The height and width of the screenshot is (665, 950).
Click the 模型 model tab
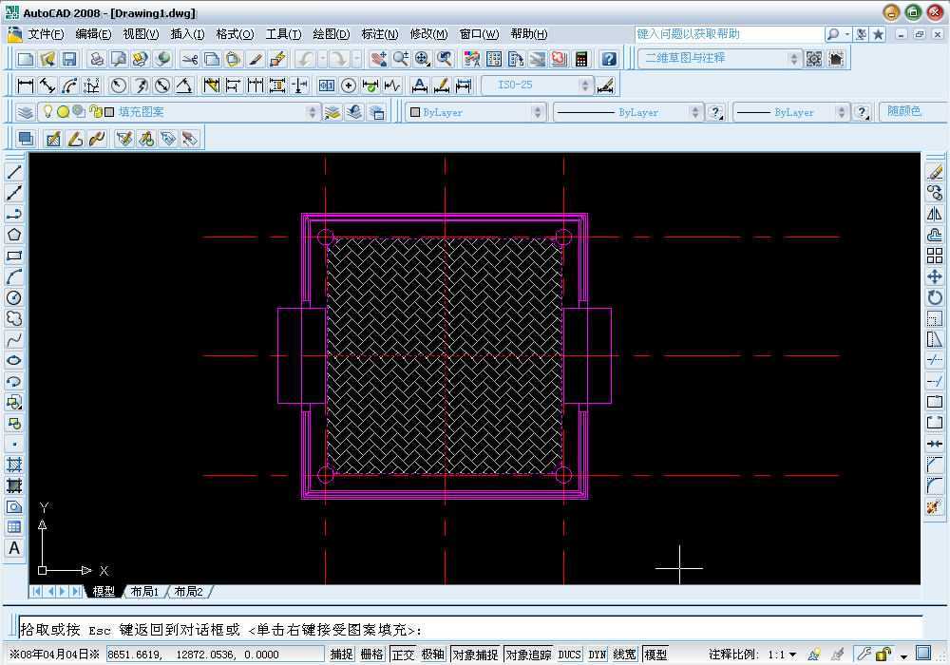click(104, 592)
